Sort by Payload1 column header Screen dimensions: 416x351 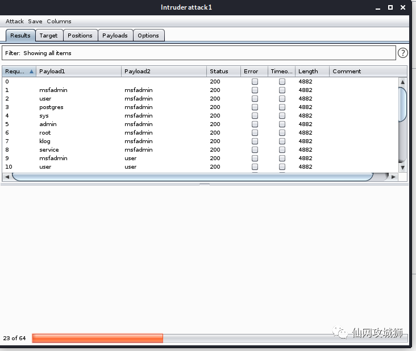pyautogui.click(x=78, y=72)
